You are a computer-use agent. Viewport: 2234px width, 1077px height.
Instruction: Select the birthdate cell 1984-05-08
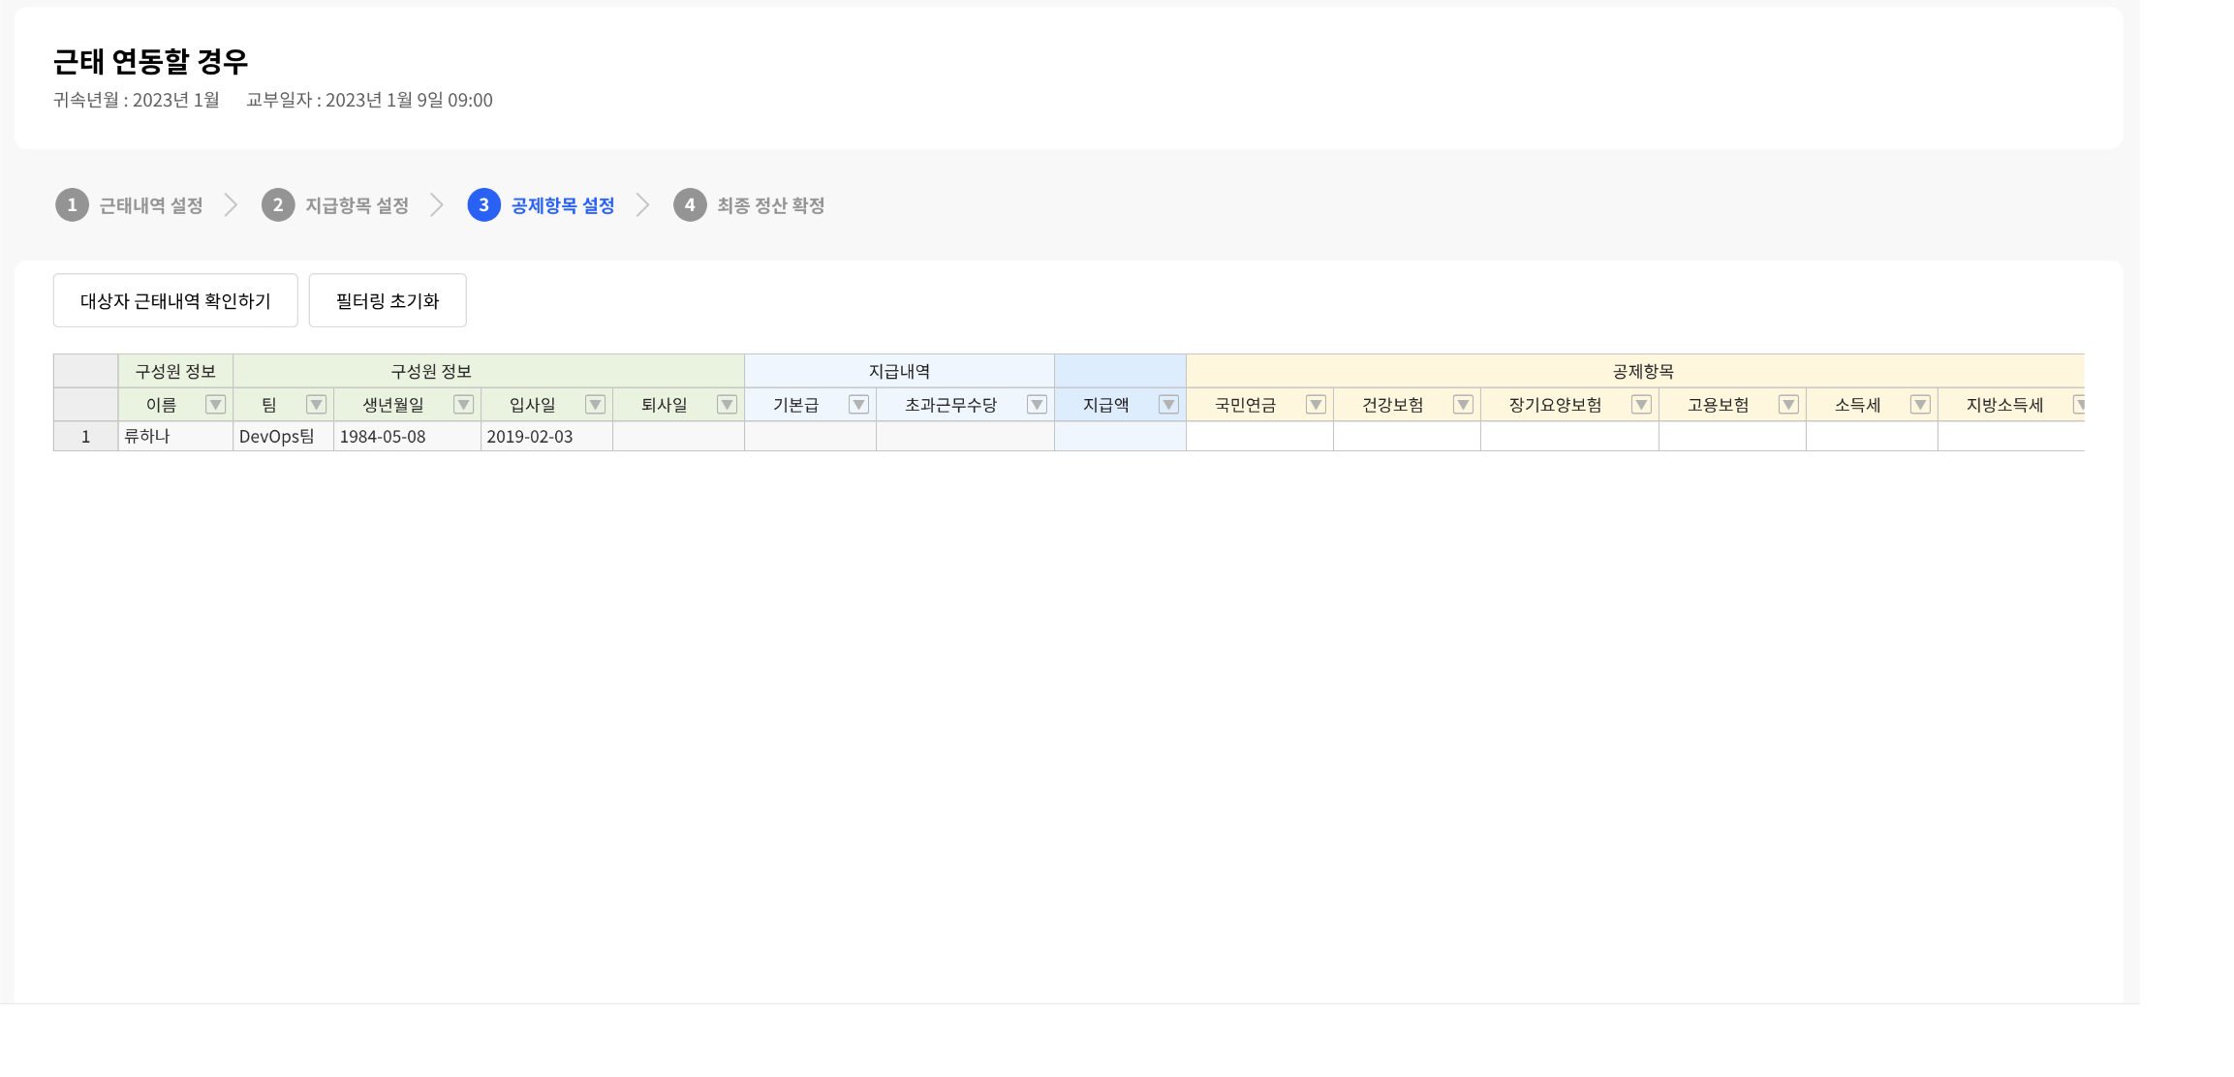coord(407,437)
